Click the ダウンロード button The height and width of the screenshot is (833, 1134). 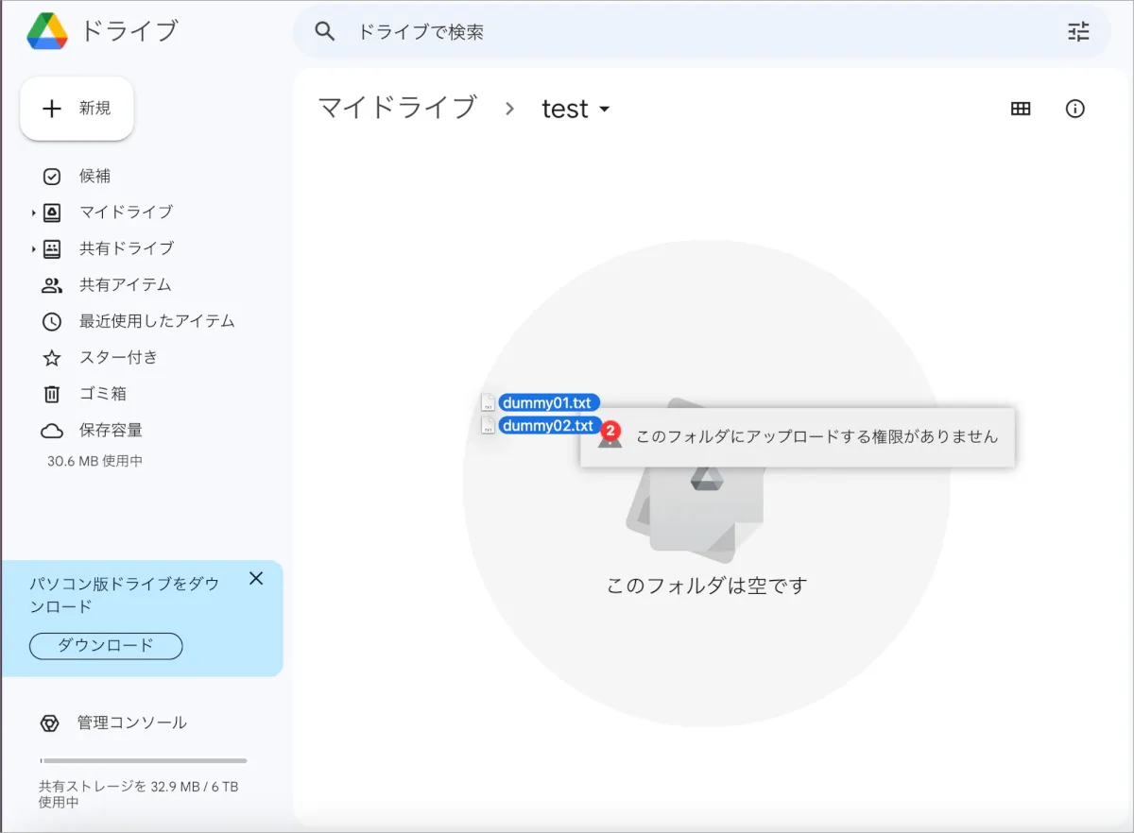[x=106, y=646]
